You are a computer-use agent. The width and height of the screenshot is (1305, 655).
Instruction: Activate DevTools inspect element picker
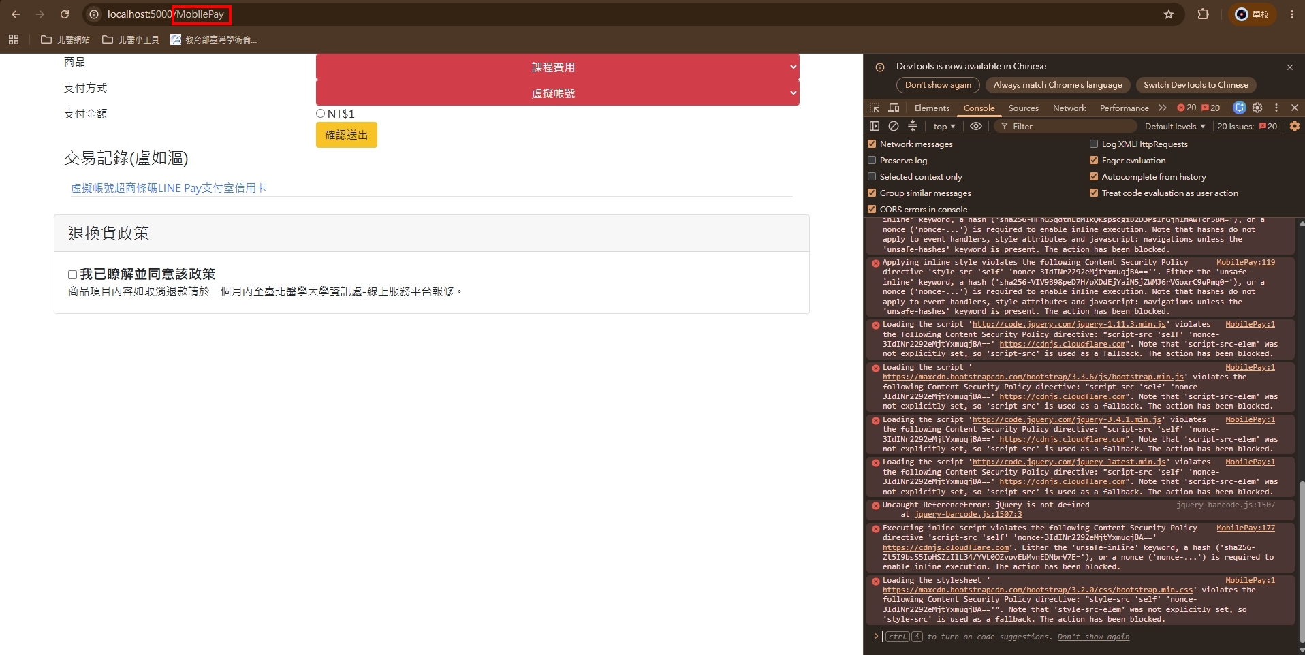tap(875, 108)
